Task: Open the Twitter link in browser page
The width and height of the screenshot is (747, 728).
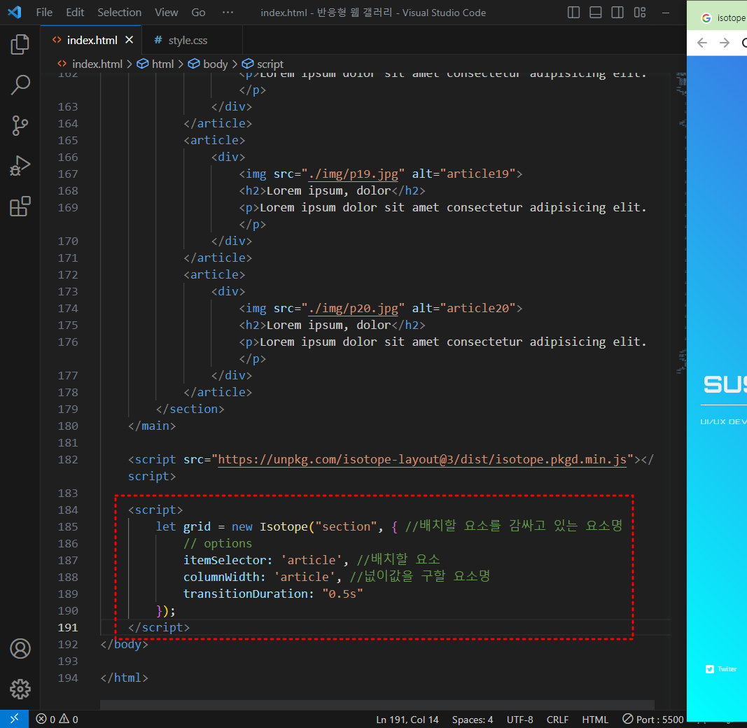Action: click(x=721, y=669)
